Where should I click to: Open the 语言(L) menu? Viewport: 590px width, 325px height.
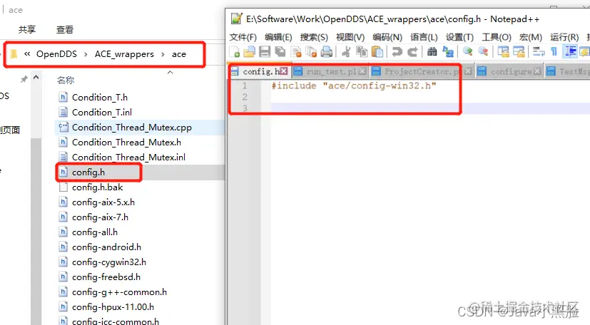pos(424,37)
